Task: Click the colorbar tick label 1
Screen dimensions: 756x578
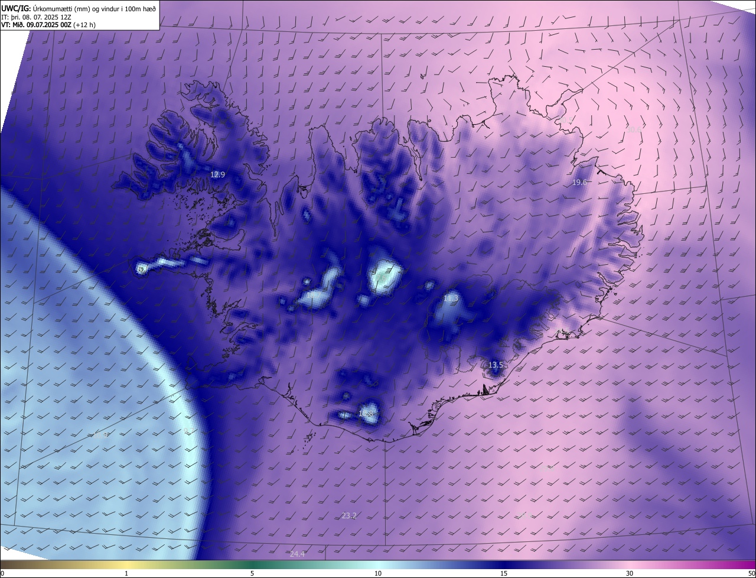Action: click(x=126, y=573)
